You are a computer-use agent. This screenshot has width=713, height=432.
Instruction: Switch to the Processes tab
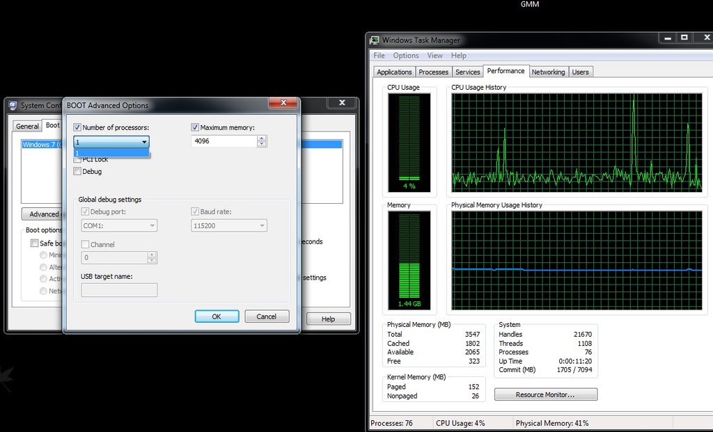[x=433, y=72]
